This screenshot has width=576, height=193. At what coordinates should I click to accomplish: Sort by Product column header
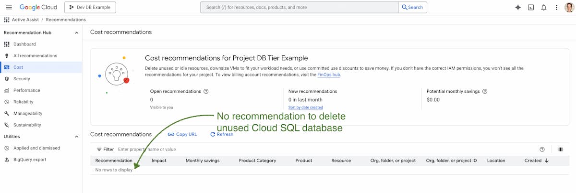304,161
